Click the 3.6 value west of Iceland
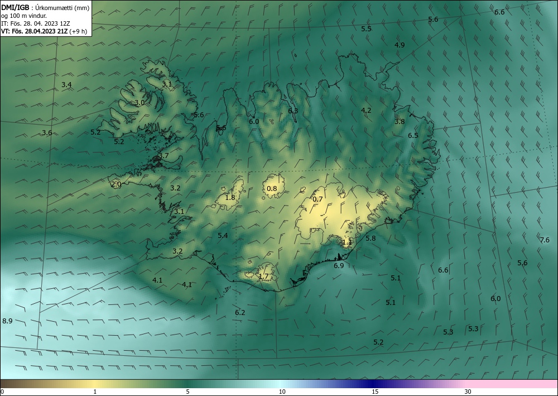Screen dimensions: 558x396 [47, 133]
